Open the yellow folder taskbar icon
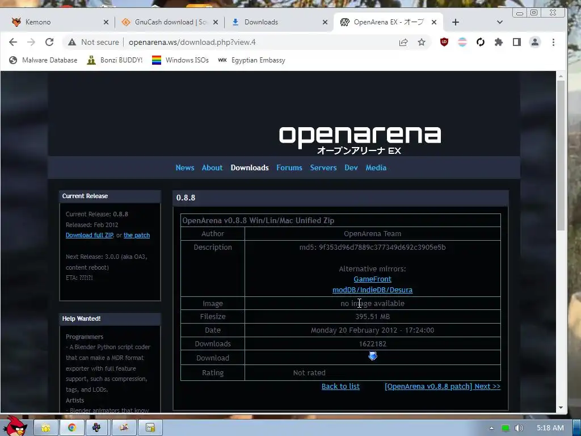The width and height of the screenshot is (581, 436). [x=46, y=428]
